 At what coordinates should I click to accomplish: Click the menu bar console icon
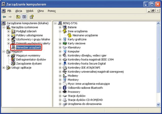pos(4,11)
